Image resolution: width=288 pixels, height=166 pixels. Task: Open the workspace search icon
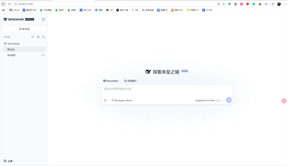click(x=33, y=37)
